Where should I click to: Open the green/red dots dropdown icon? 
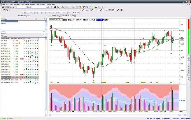[x=95, y=7]
